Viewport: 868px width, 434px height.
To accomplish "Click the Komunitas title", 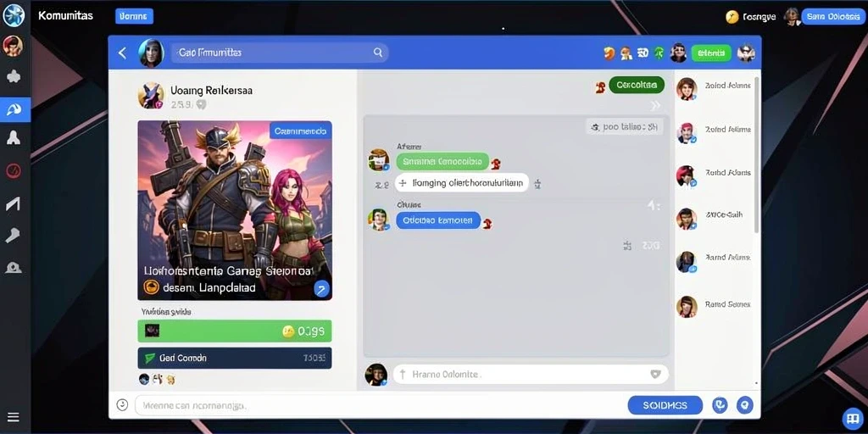I will click(65, 15).
